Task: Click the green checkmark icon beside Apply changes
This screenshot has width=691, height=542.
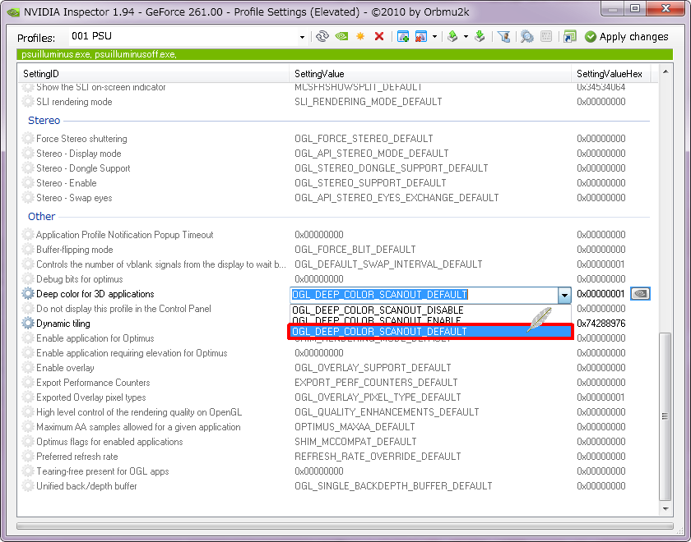Action: pyautogui.click(x=591, y=37)
